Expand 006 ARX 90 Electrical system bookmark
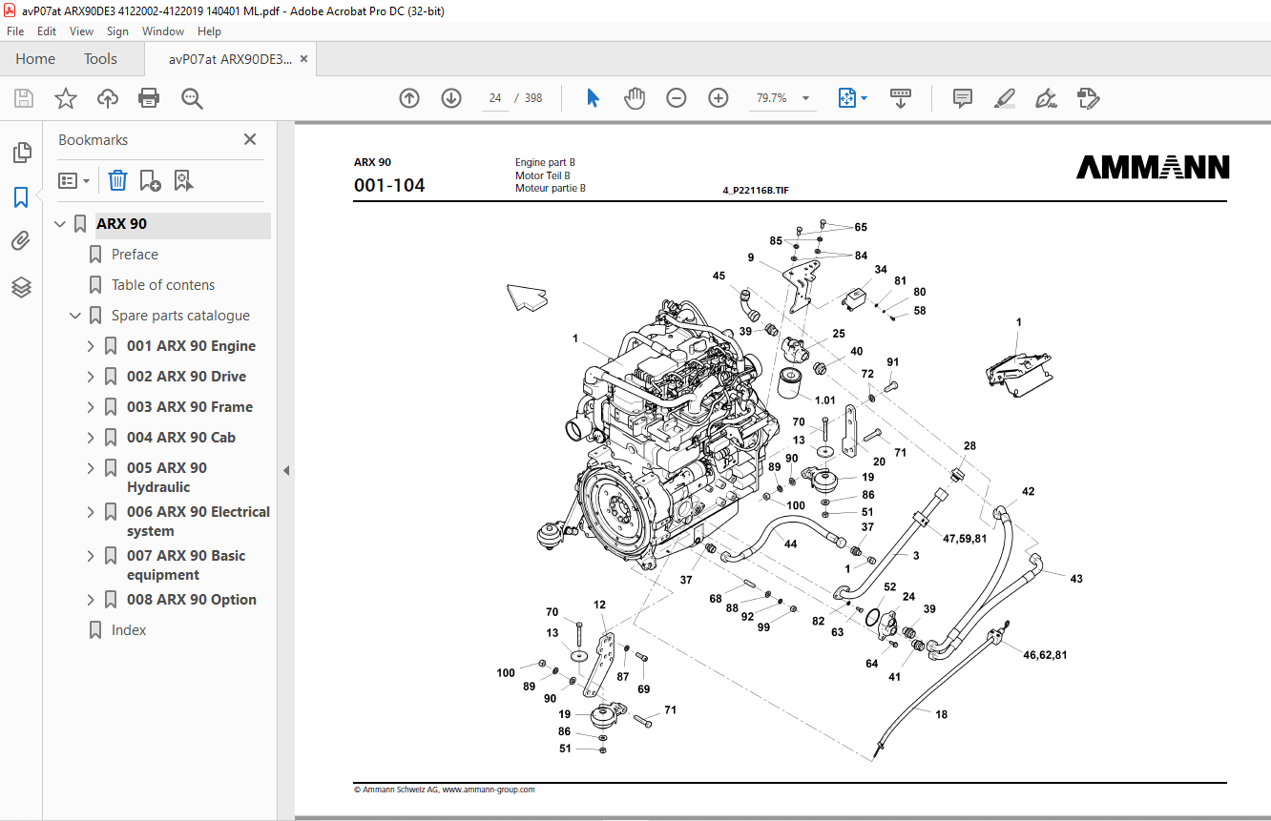This screenshot has width=1271, height=821. pyautogui.click(x=91, y=512)
